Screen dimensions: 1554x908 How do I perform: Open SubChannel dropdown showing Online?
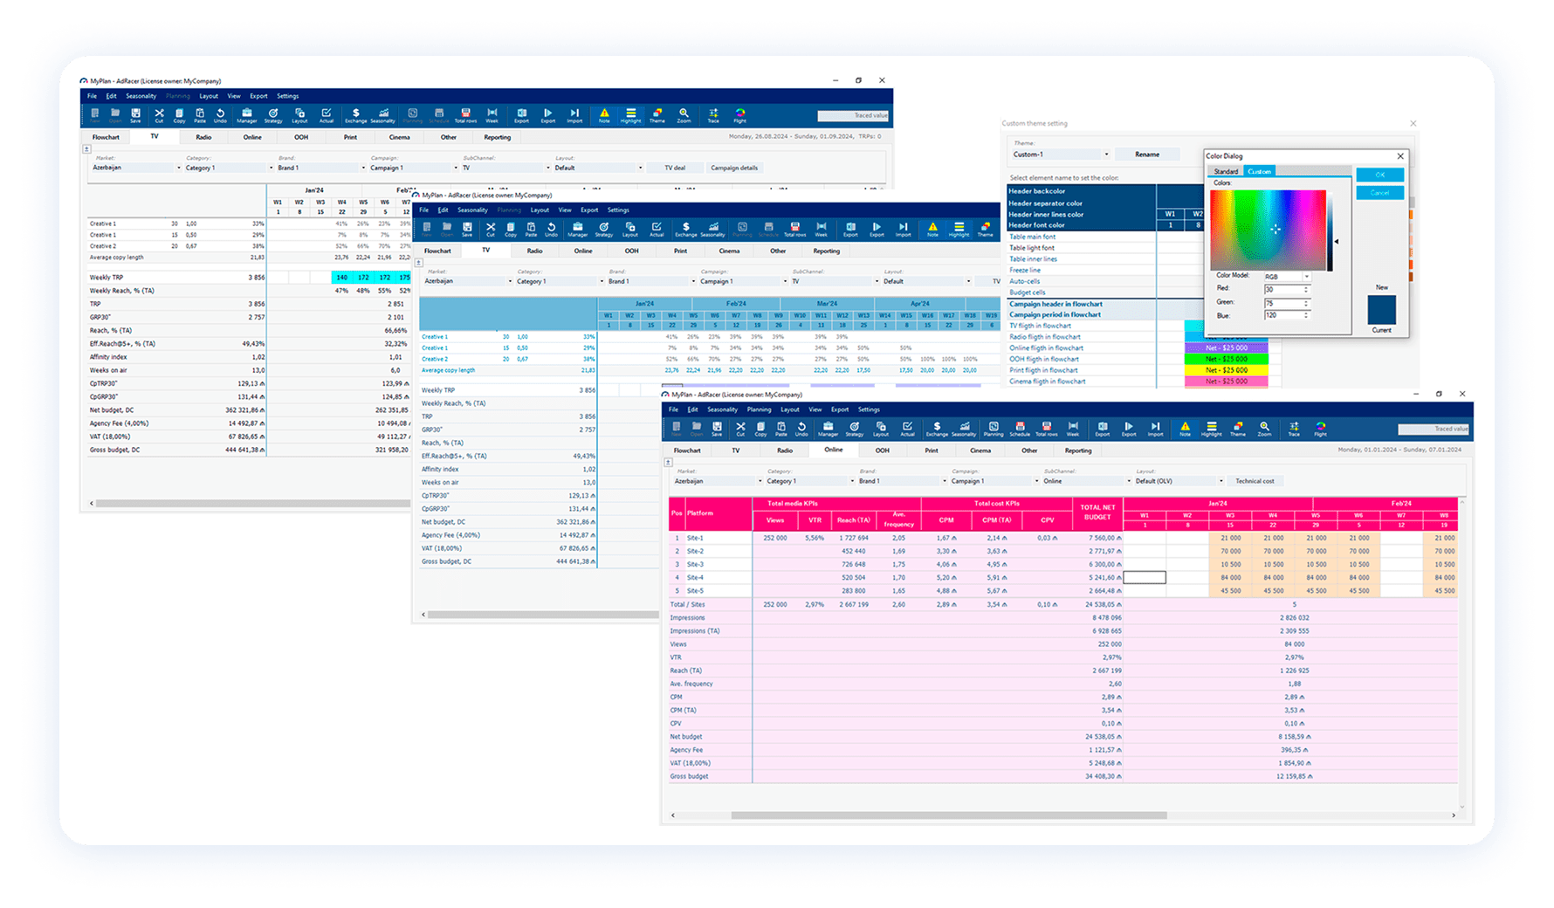(1087, 481)
